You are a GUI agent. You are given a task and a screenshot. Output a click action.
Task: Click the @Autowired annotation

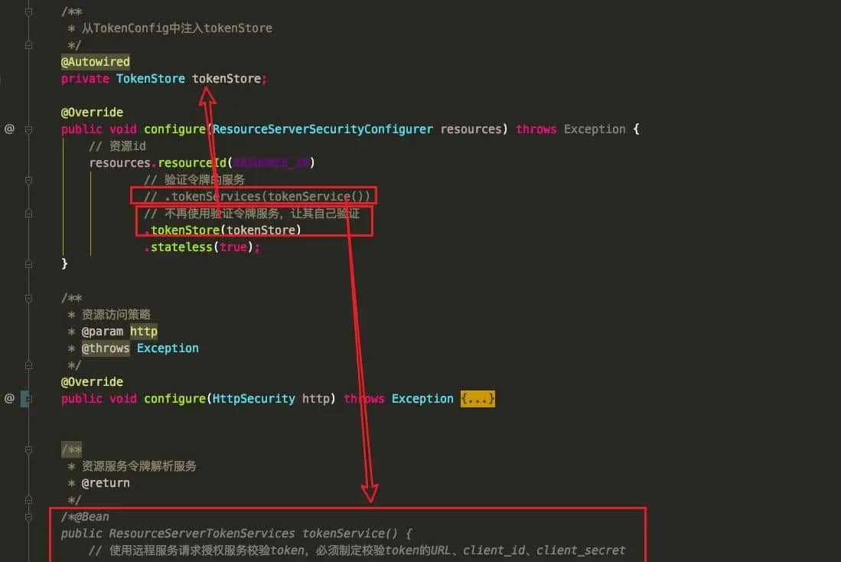(x=96, y=61)
